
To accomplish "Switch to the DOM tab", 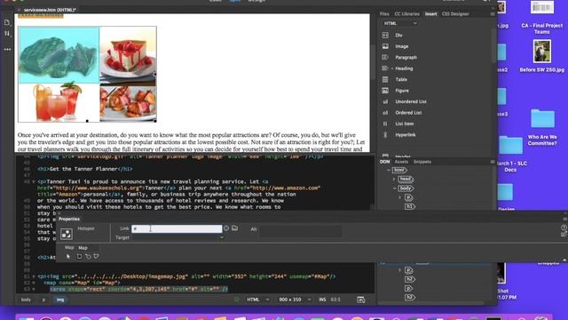I will (x=384, y=162).
